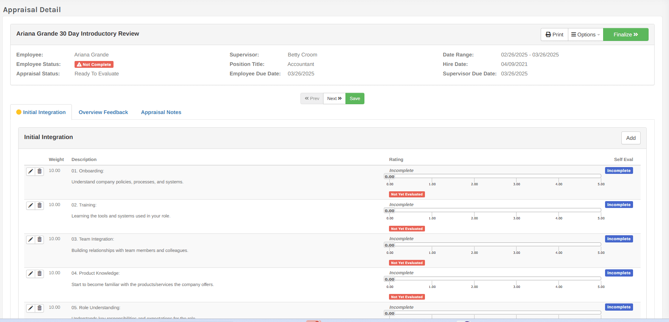Switch to the Overview Feedback tab
This screenshot has height=322, width=669.
(x=103, y=112)
